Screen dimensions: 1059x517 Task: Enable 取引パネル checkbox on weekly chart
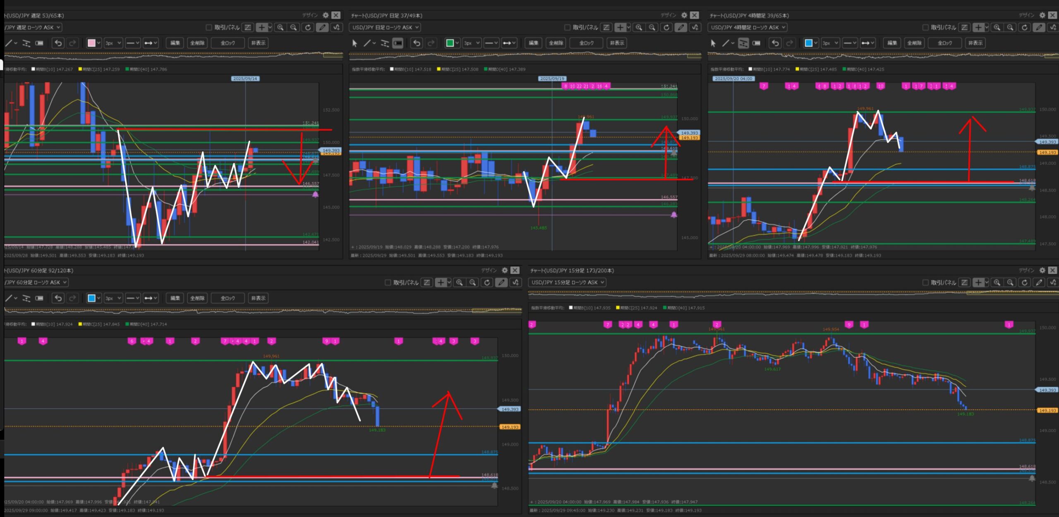[x=209, y=27]
